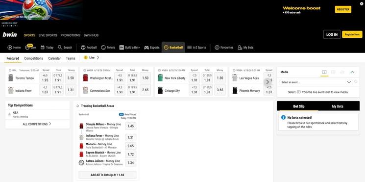Select Indiana Fever spread odds 1.87

[x=45, y=90]
